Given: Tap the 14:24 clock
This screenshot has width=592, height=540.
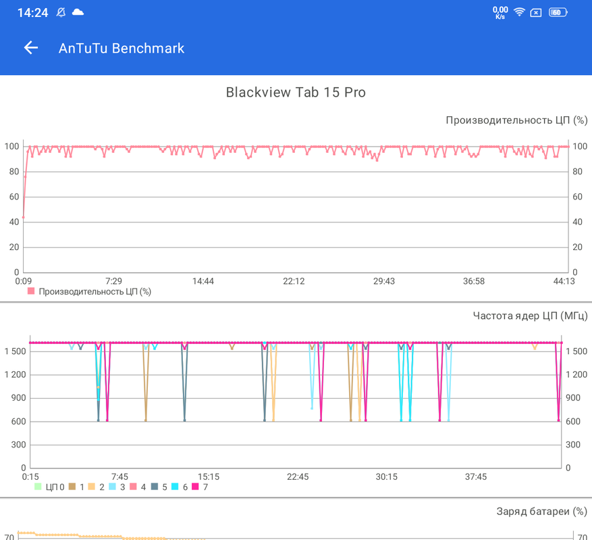Looking at the screenshot, I should [33, 13].
